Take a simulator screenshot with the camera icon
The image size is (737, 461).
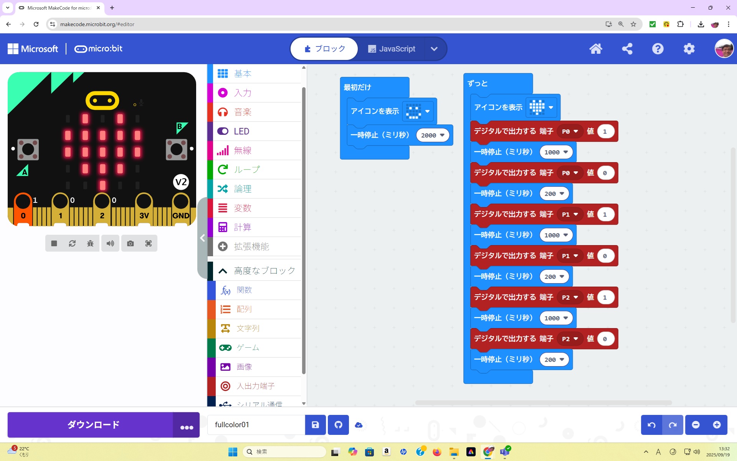[x=131, y=243]
